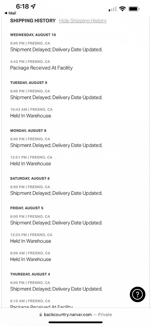The image size is (151, 326).
Task: Tap Held In Warehouse 12:51 PM entry
Action: tap(30, 164)
